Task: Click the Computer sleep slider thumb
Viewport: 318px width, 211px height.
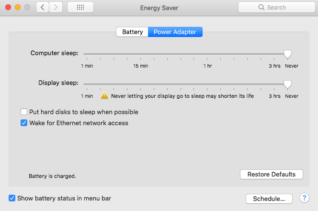Action: [287, 54]
